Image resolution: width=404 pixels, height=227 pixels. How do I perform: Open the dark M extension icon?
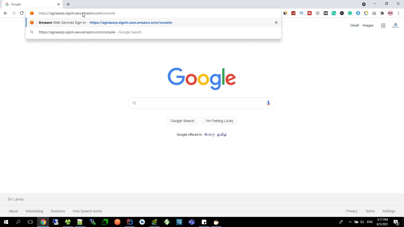click(x=326, y=13)
